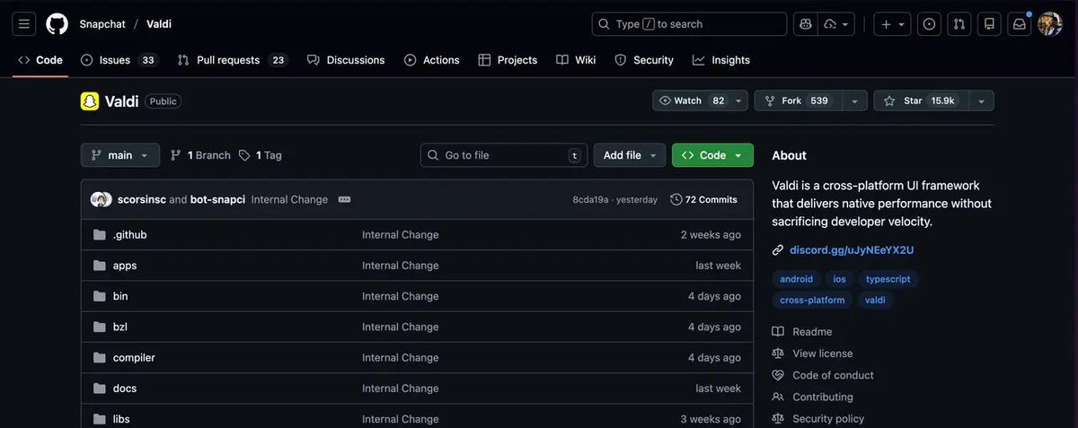The width and height of the screenshot is (1078, 428).
Task: Open Copilot chat icon in header
Action: (804, 24)
